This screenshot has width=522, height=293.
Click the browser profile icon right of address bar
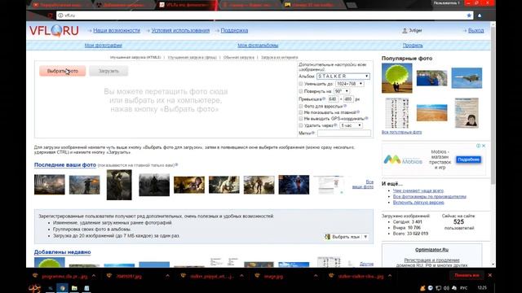pyautogui.click(x=480, y=15)
